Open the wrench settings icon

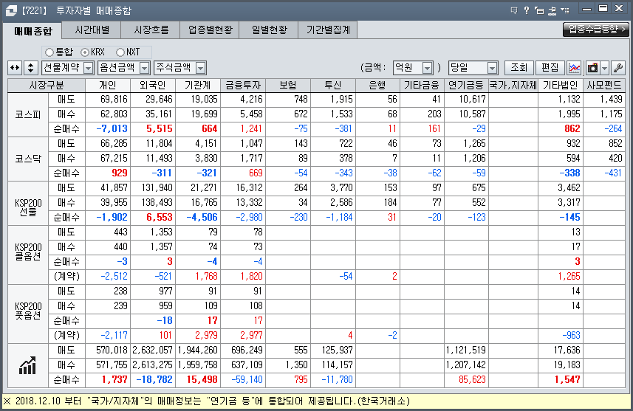pos(618,68)
